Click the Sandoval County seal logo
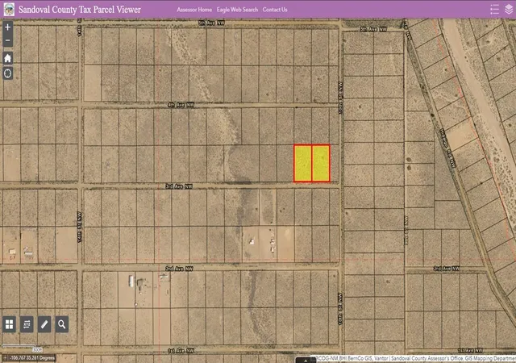 tap(9, 10)
